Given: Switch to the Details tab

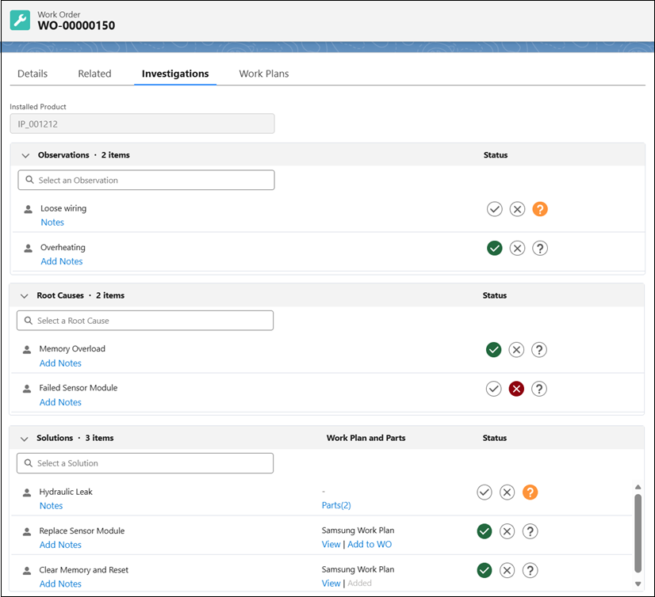Looking at the screenshot, I should (x=33, y=74).
